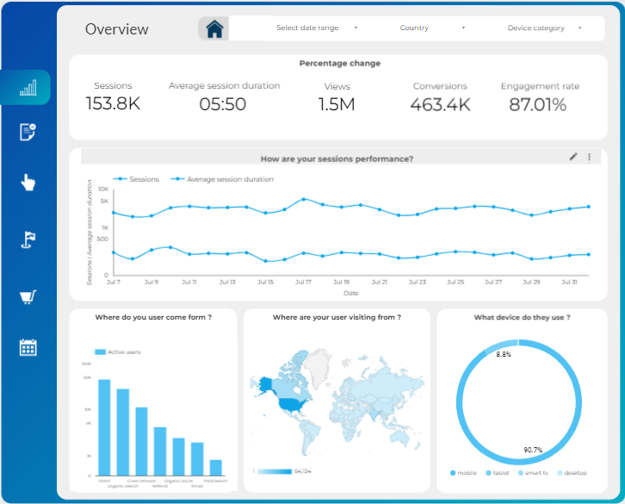Click the 05:50 average session duration value
This screenshot has width=625, height=504.
click(x=223, y=104)
